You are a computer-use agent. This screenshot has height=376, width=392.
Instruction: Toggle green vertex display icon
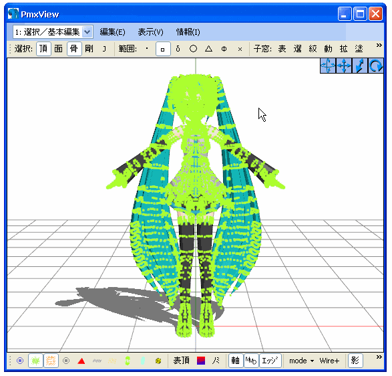(36, 361)
